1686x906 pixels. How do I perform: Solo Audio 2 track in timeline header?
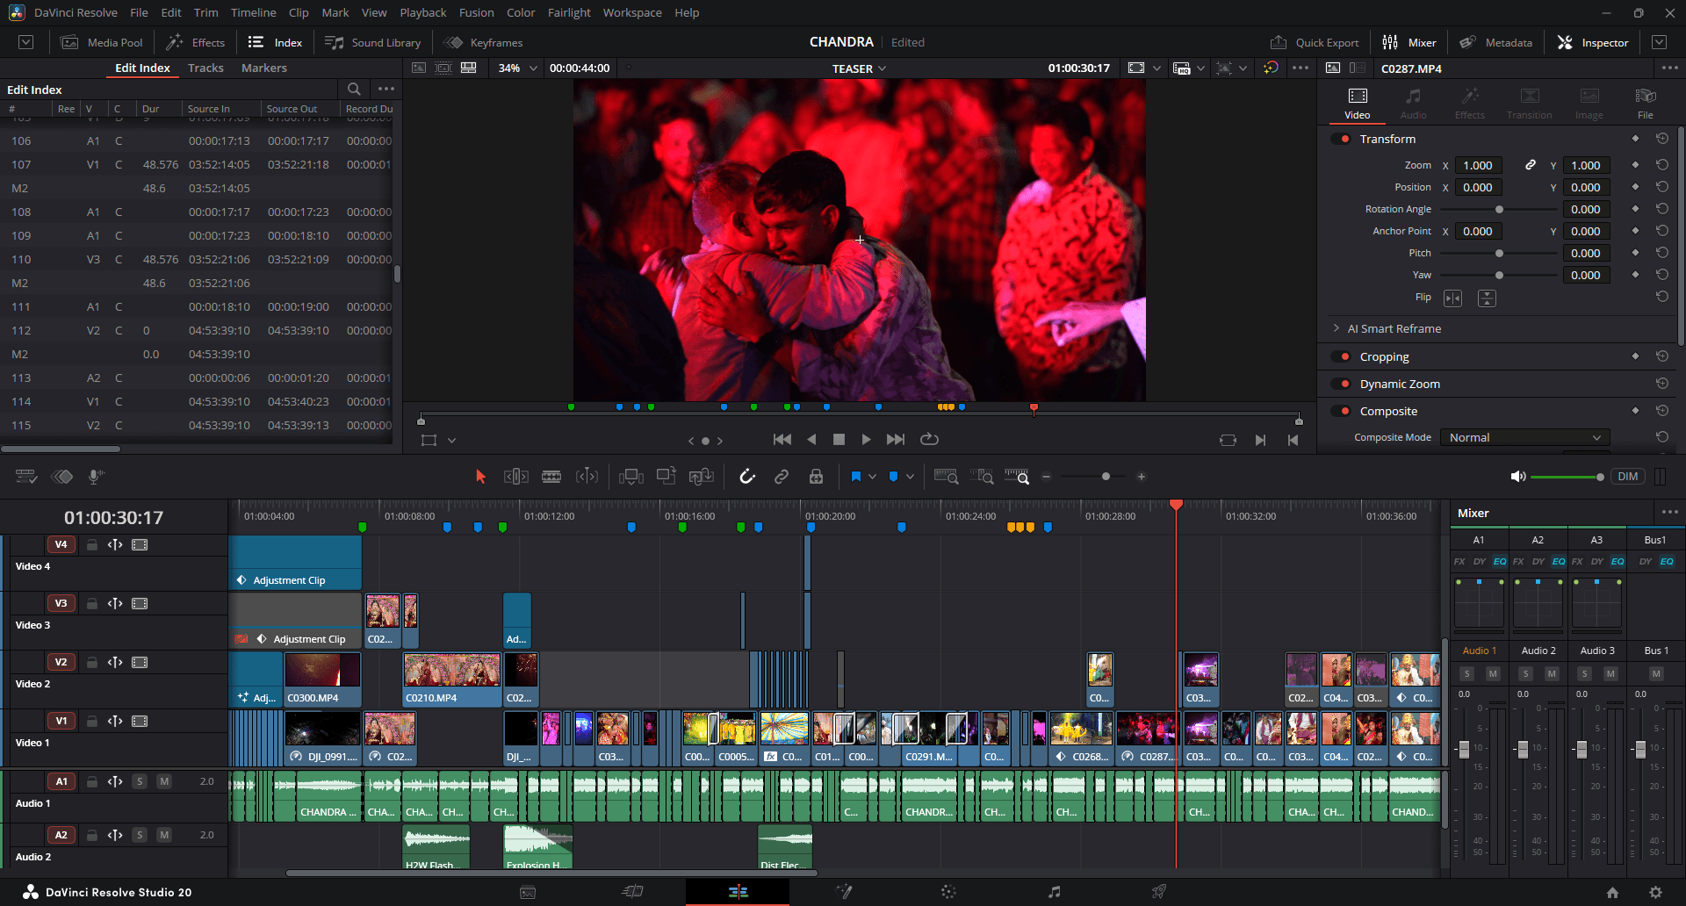[x=140, y=835]
